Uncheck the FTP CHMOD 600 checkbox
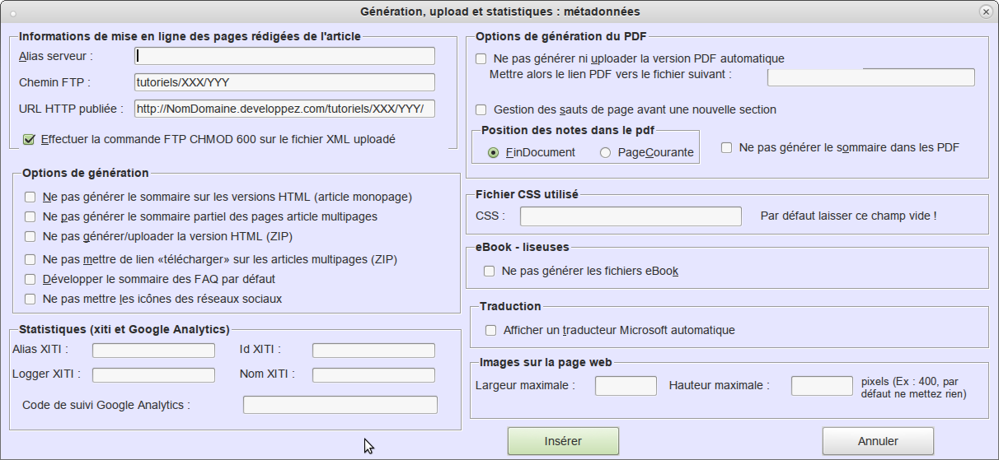This screenshot has height=460, width=999. click(30, 140)
